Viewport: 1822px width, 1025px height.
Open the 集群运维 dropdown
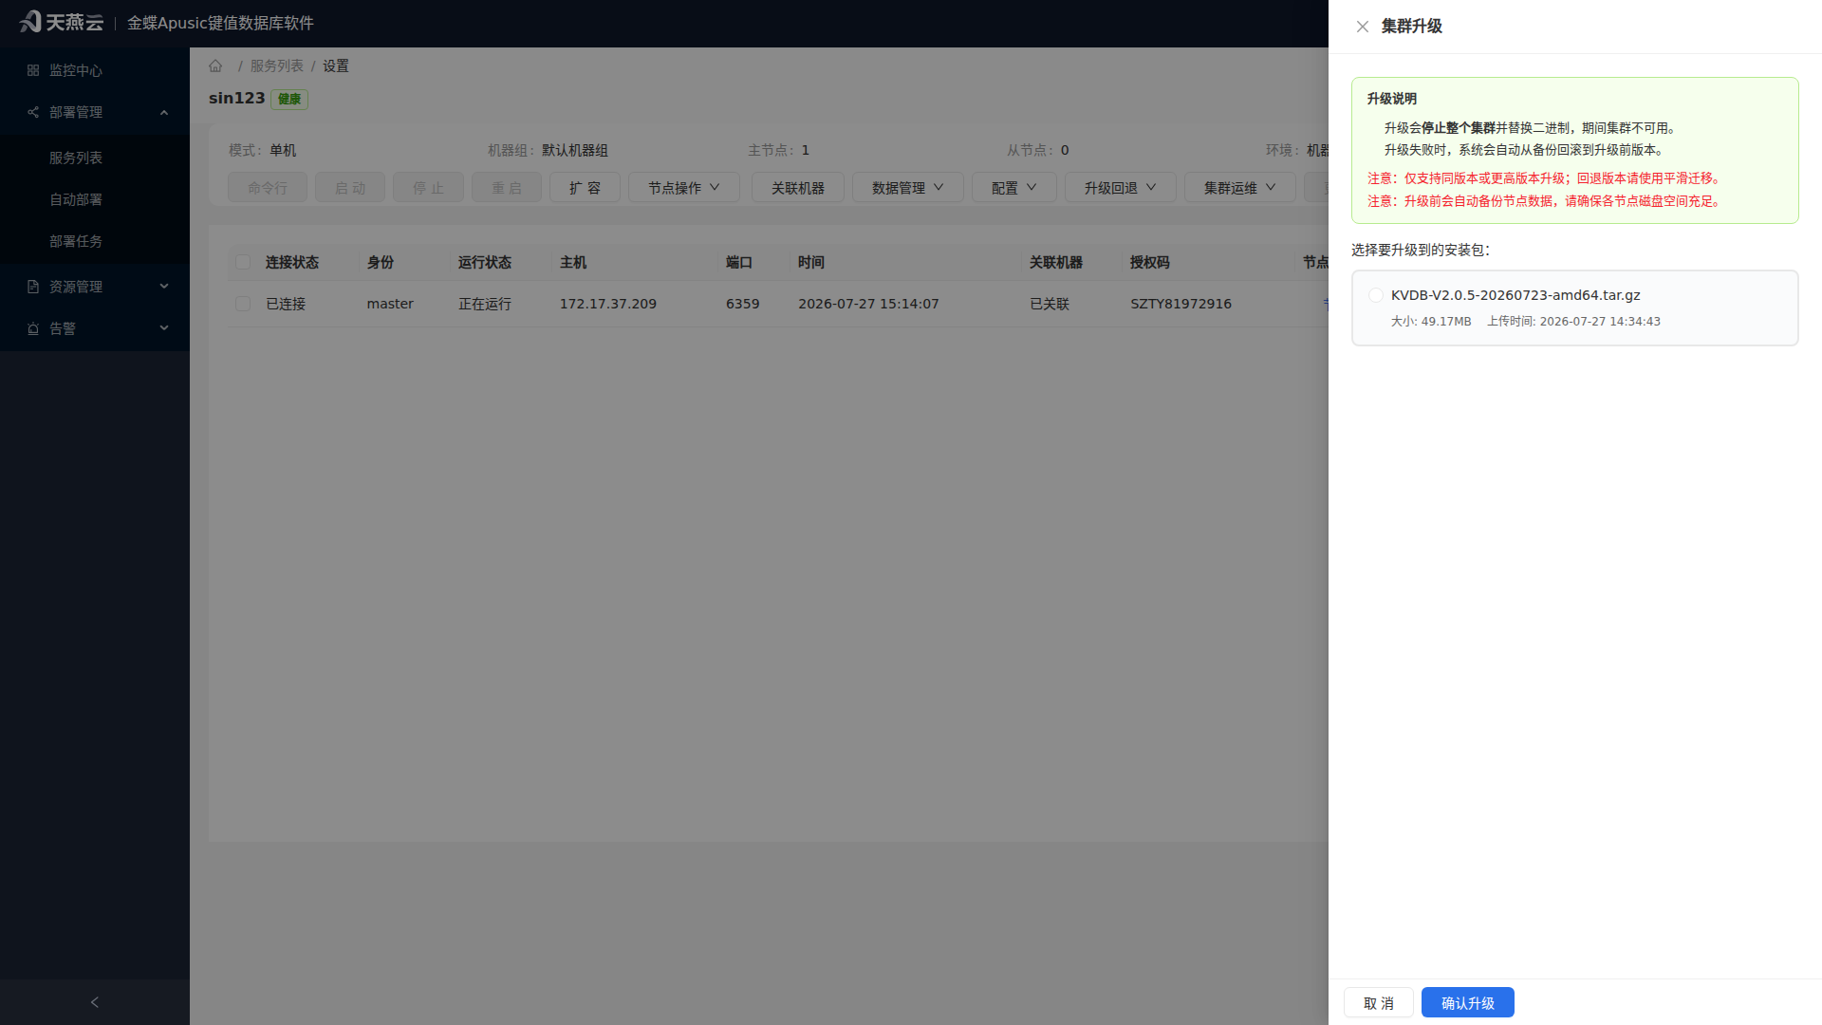coord(1239,188)
